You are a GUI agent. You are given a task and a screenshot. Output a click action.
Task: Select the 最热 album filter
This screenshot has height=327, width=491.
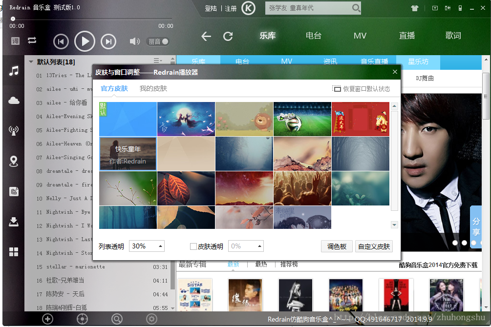tap(261, 265)
